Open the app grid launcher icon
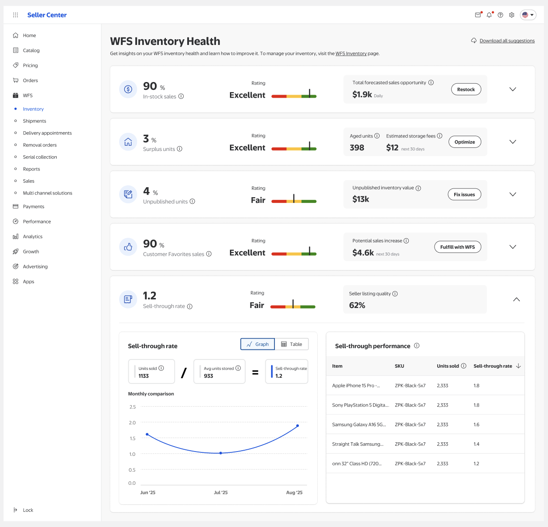Screen dimensions: 548x527 [16, 15]
